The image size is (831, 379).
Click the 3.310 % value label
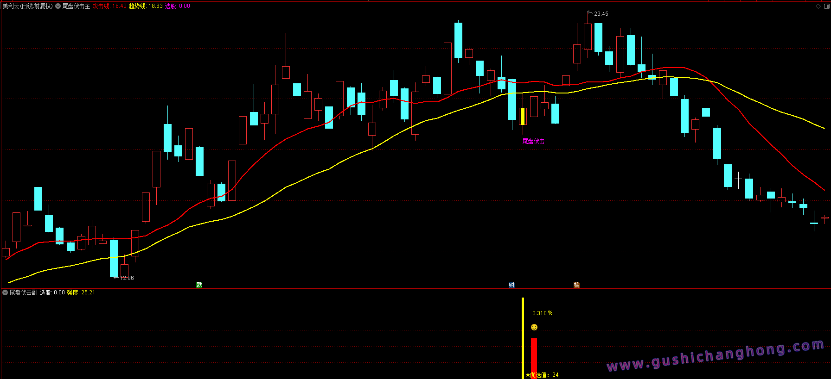pyautogui.click(x=542, y=313)
